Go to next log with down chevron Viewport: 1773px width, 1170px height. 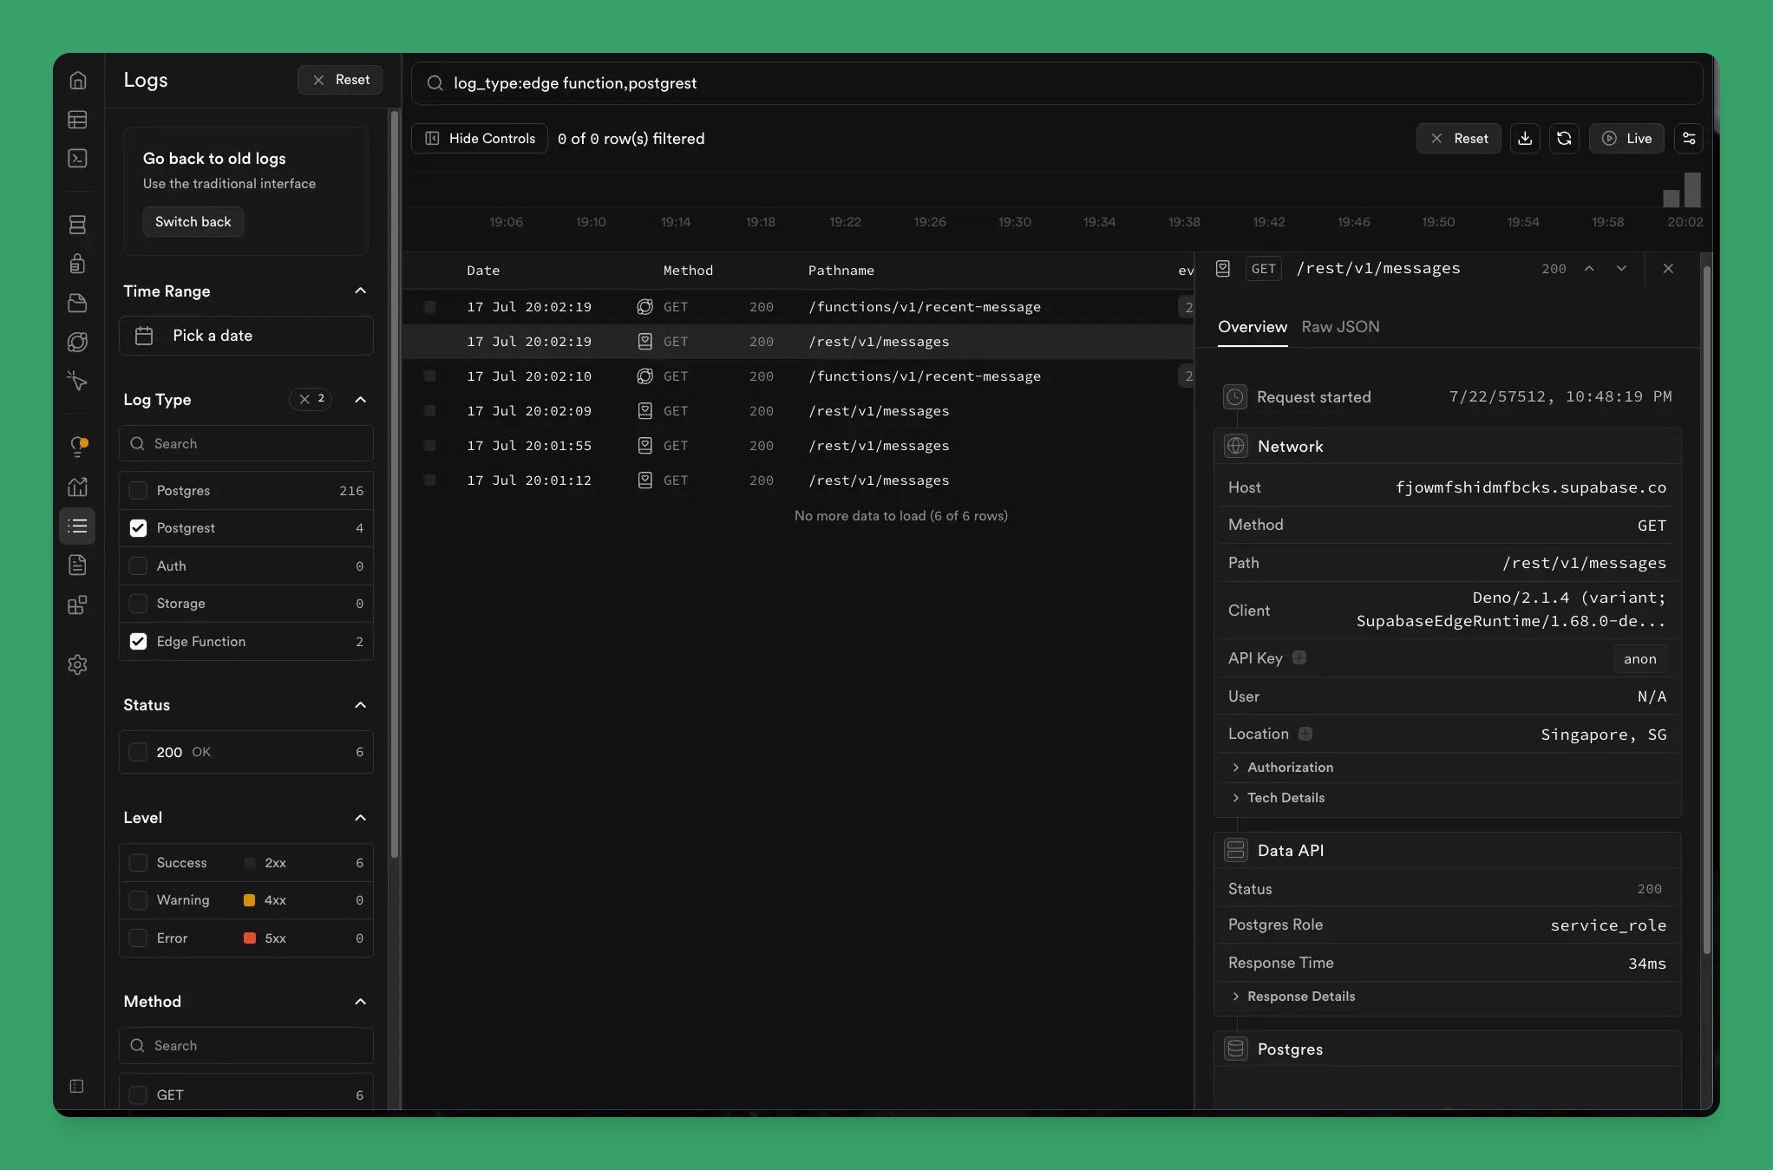[x=1621, y=268]
